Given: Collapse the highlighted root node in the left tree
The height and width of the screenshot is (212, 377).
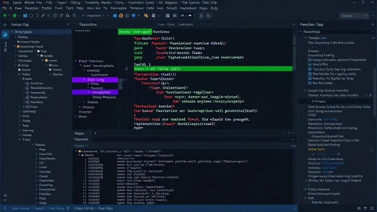Looking at the screenshot, I should (x=12, y=32).
